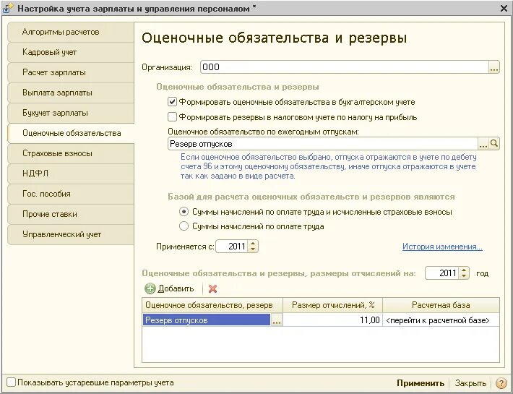Increase the Применяется с year spinner

point(253,243)
